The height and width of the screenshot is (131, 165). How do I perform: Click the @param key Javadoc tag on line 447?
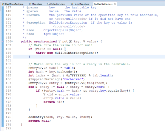[x=32, y=7]
